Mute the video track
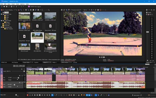 [22, 69]
